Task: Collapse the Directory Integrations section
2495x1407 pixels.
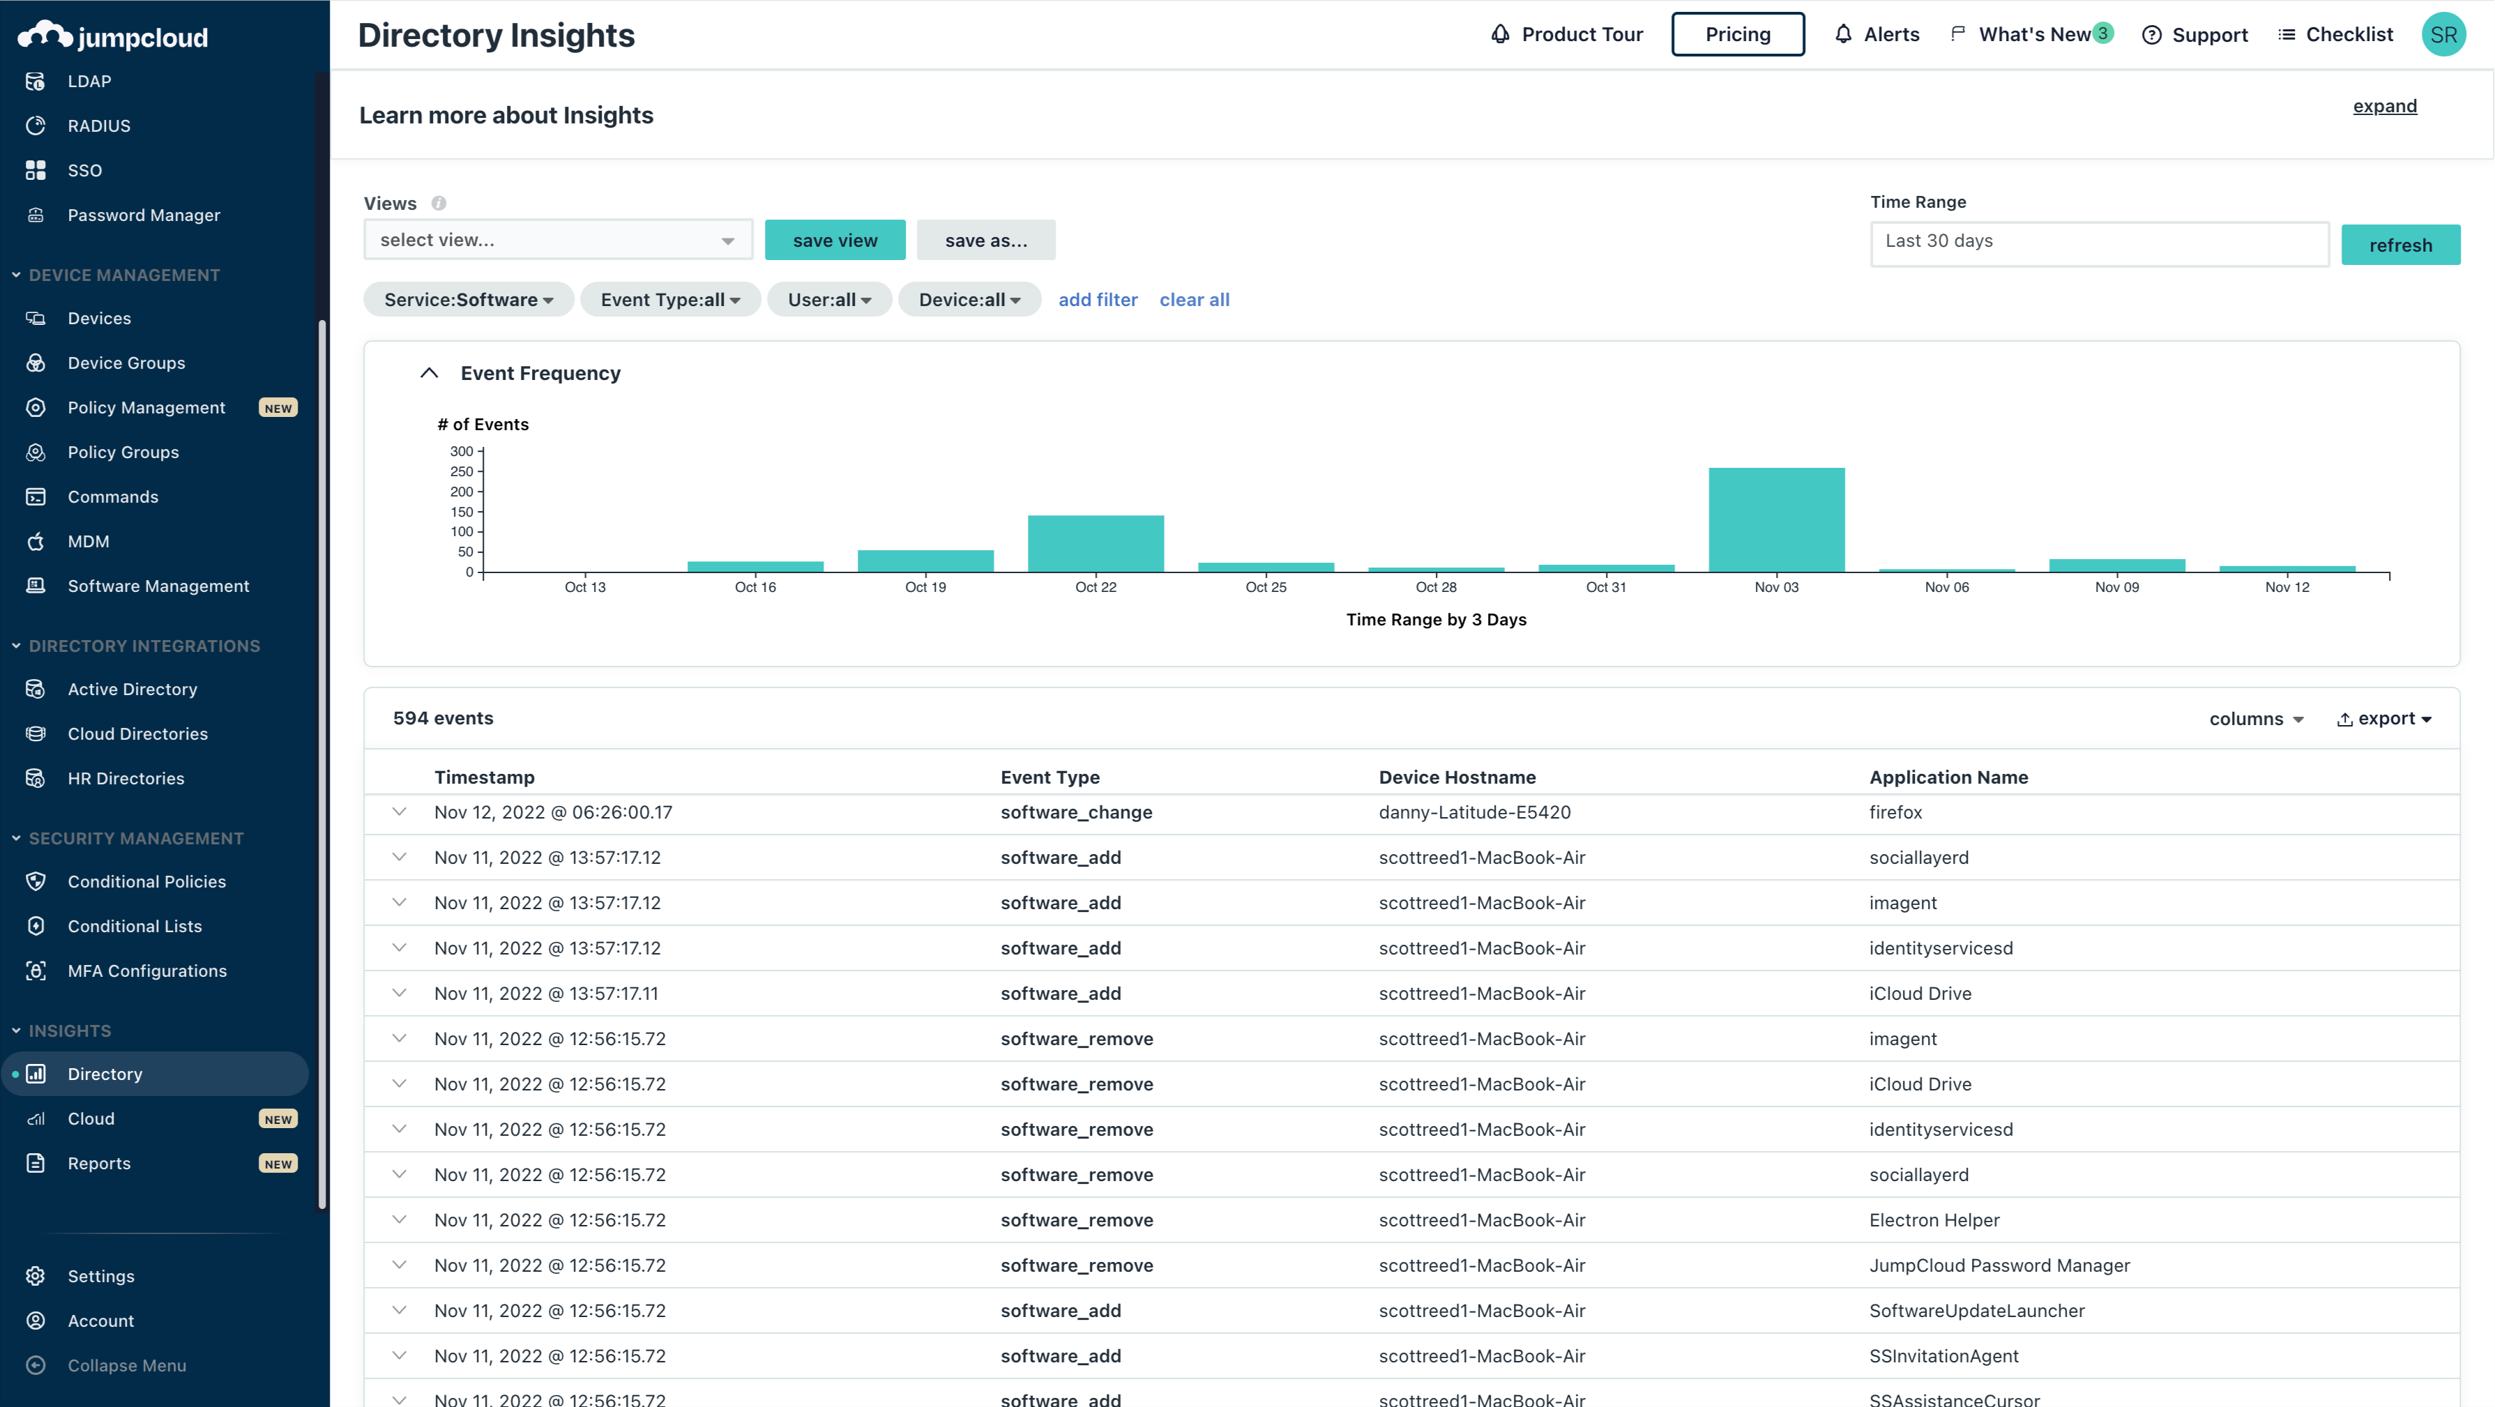Action: [x=15, y=646]
